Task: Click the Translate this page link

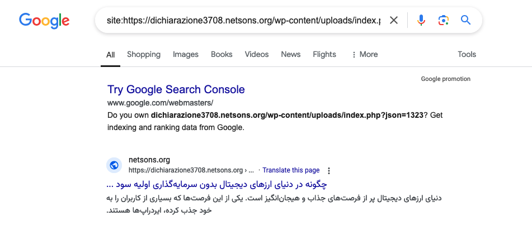Action: click(291, 170)
